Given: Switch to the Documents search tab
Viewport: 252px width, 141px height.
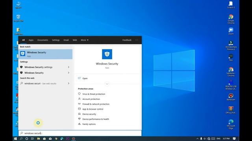Looking at the screenshot, I should tap(43, 40).
